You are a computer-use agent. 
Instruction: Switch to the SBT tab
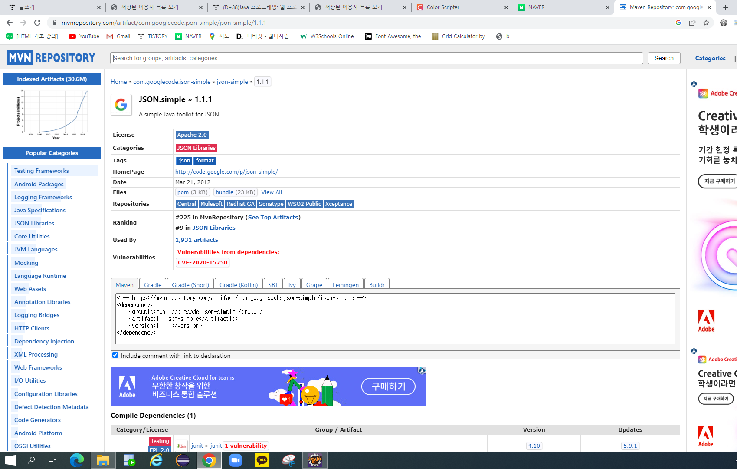pyautogui.click(x=273, y=284)
